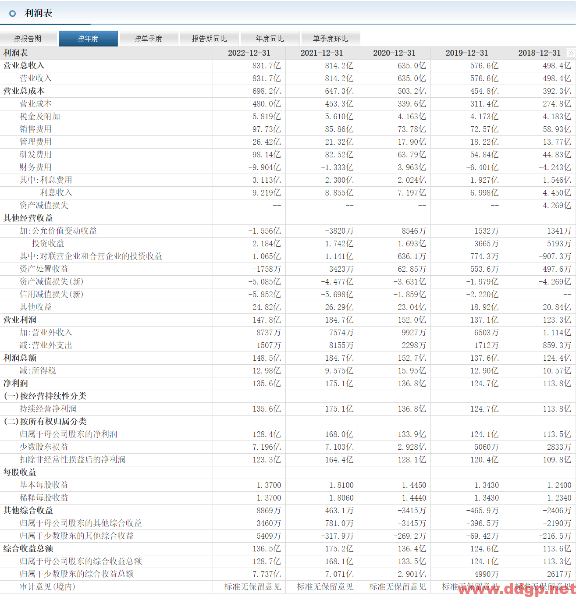Click the 持续经营净利润 row label
This screenshot has height=597, width=576.
[x=48, y=409]
